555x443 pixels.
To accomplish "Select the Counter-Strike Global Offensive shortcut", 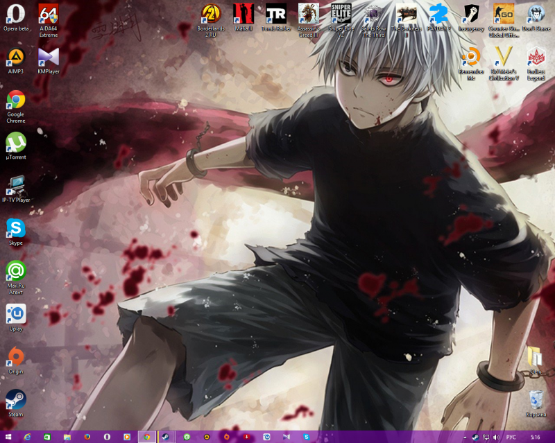I will click(x=504, y=21).
